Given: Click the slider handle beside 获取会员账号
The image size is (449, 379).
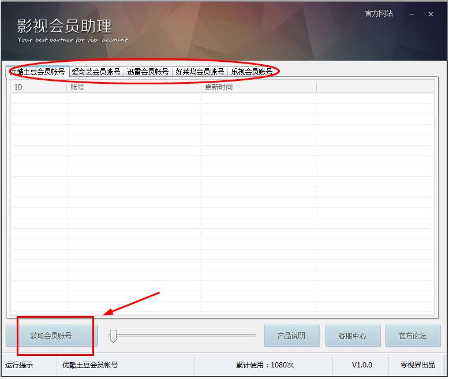Looking at the screenshot, I should (x=113, y=335).
